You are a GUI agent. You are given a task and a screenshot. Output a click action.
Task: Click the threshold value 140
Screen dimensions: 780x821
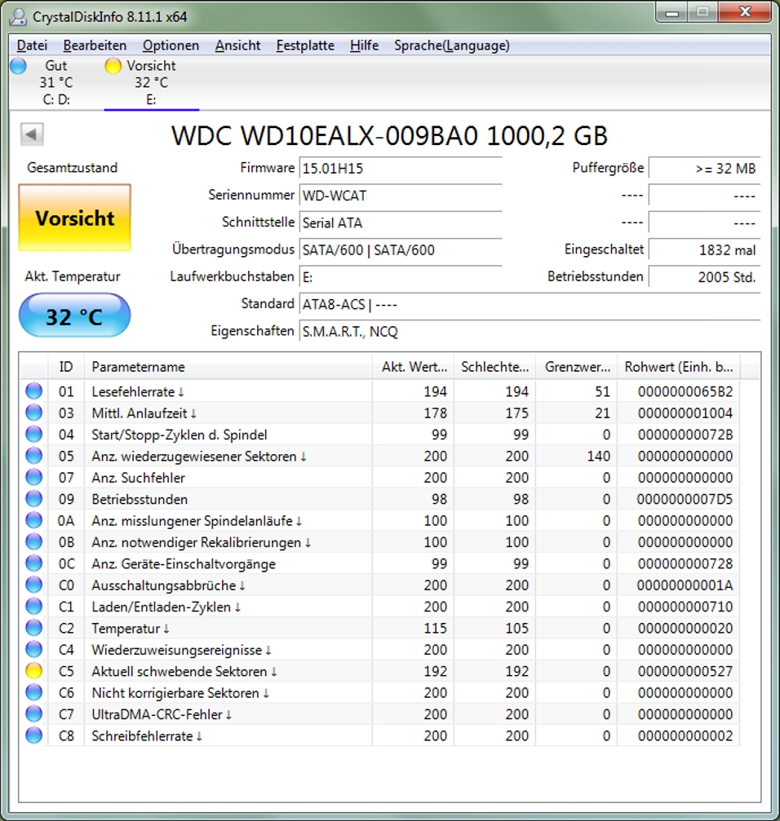[x=598, y=456]
